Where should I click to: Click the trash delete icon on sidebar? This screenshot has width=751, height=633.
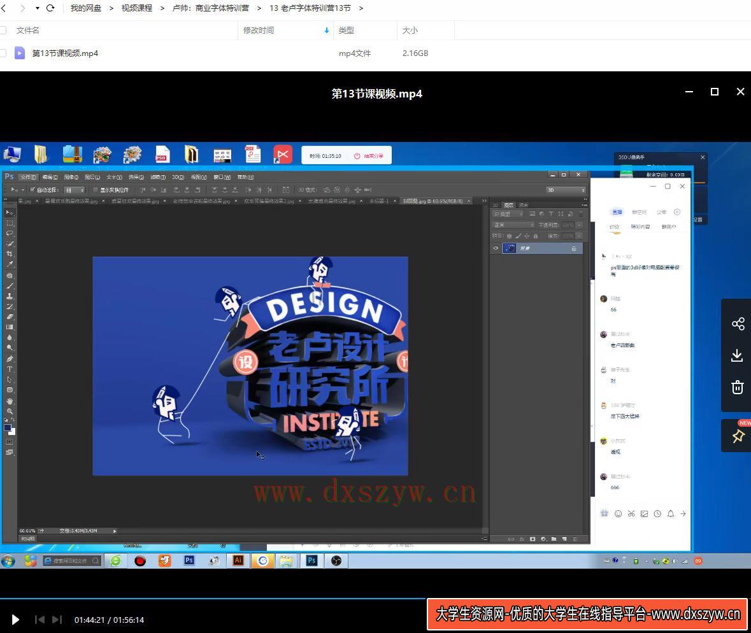(738, 387)
